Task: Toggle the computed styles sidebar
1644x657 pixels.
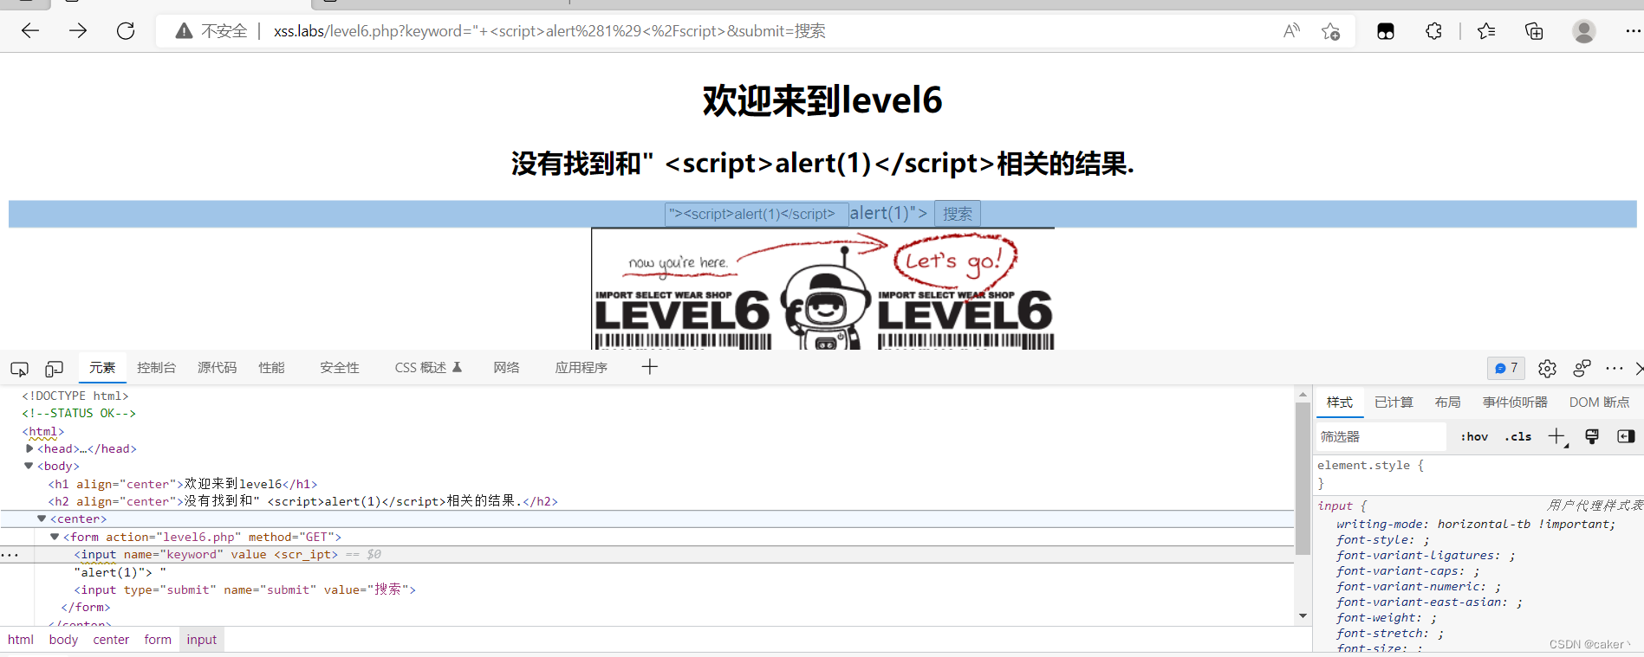Action: 1626,436
